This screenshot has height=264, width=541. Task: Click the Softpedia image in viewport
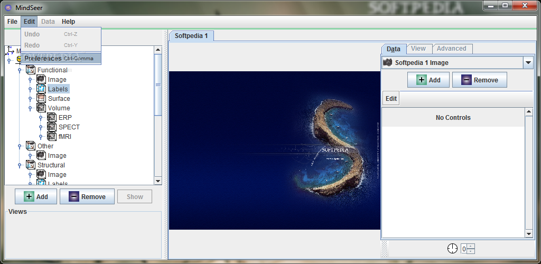pos(275,150)
